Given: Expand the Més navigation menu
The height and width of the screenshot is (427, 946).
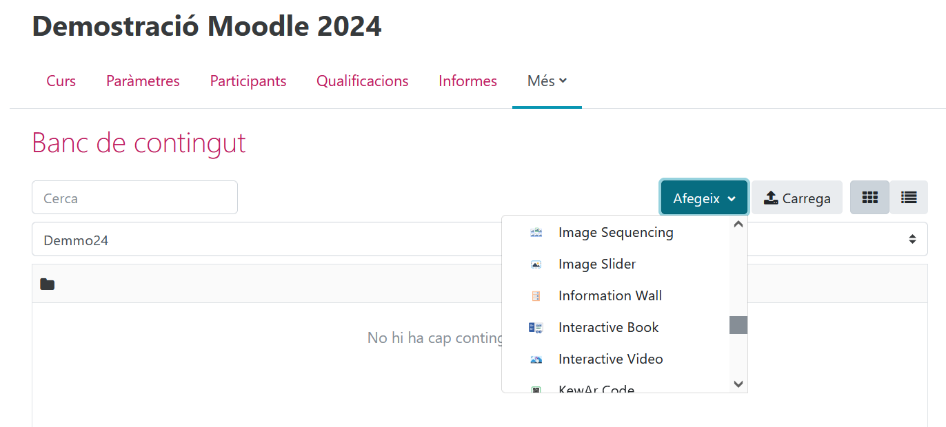Looking at the screenshot, I should (547, 81).
